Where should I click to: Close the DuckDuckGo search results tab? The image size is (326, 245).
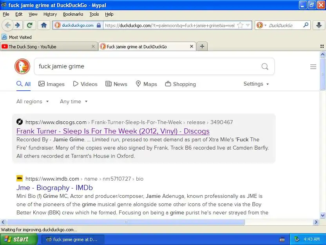pos(192,46)
